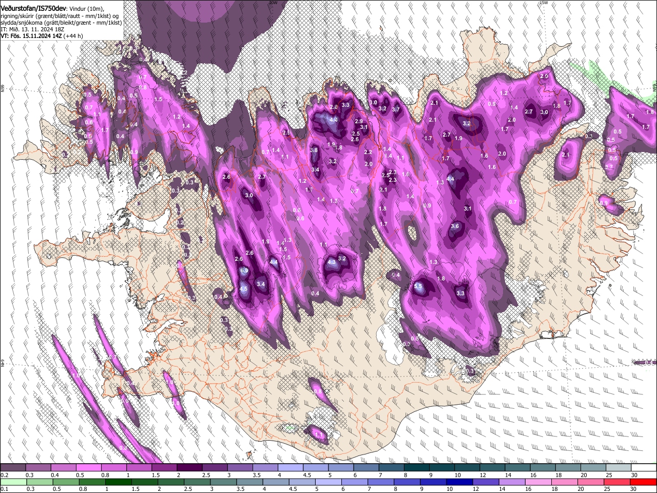This screenshot has height=493, width=657.
Task: Click the 0.2 label in the upper legend row
Action: 4,475
